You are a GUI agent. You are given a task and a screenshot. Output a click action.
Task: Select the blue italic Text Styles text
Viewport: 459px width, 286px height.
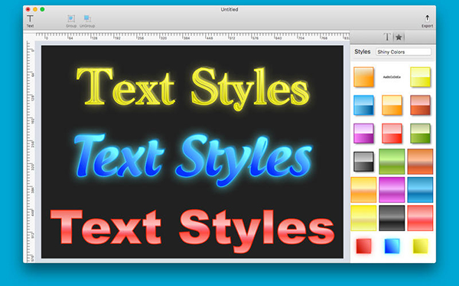[193, 159]
